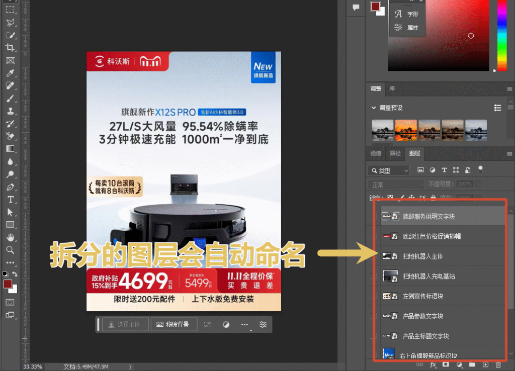
Task: Select the Blur tool
Action: (x=10, y=161)
